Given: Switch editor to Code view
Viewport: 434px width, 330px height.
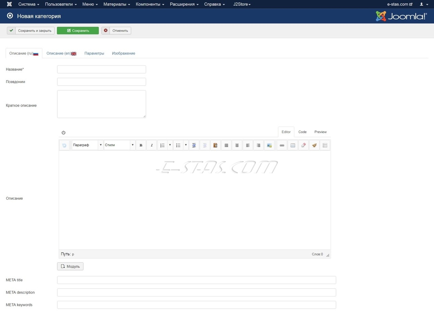Looking at the screenshot, I should click(x=302, y=132).
